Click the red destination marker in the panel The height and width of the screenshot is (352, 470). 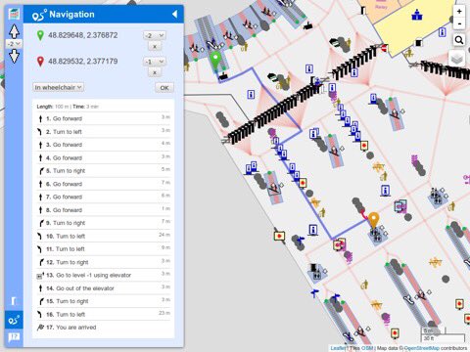click(x=40, y=62)
